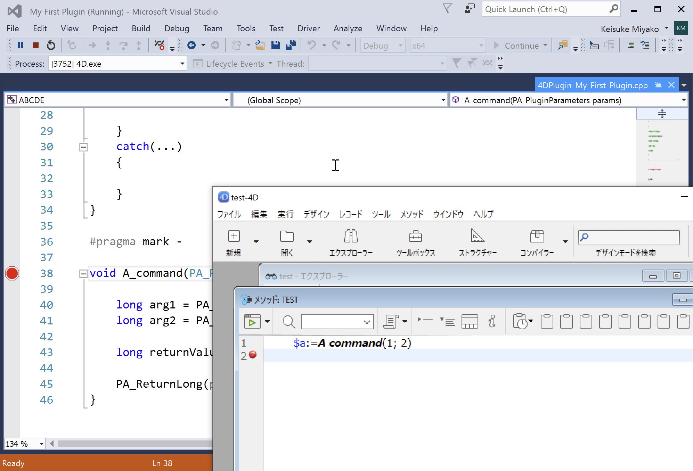Open the 4D エクスプローラー panel
The height and width of the screenshot is (471, 693).
(x=350, y=241)
